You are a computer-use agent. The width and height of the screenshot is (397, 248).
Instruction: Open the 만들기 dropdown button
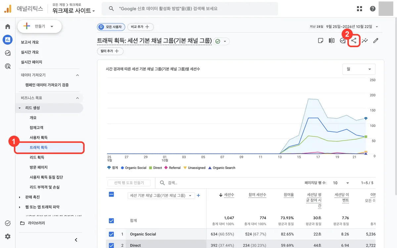[39, 26]
